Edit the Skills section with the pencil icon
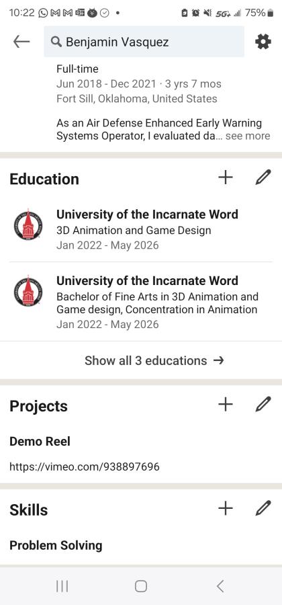 coord(263,509)
